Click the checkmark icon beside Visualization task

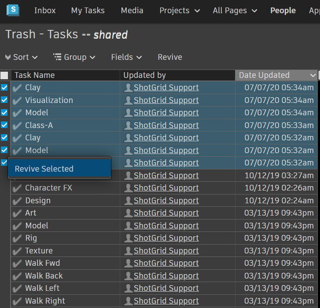point(17,100)
